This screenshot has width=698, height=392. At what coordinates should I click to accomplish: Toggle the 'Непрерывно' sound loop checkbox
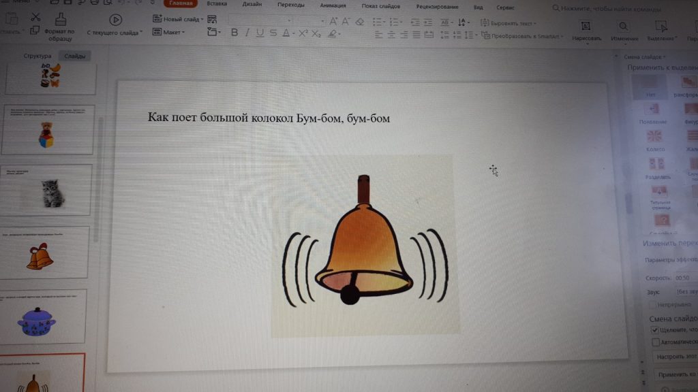[x=652, y=304]
